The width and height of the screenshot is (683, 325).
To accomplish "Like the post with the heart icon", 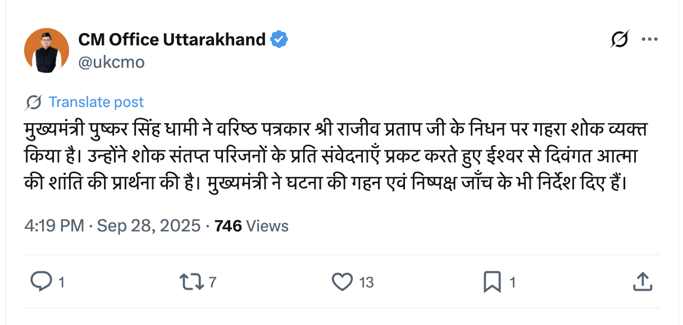I will [x=342, y=281].
